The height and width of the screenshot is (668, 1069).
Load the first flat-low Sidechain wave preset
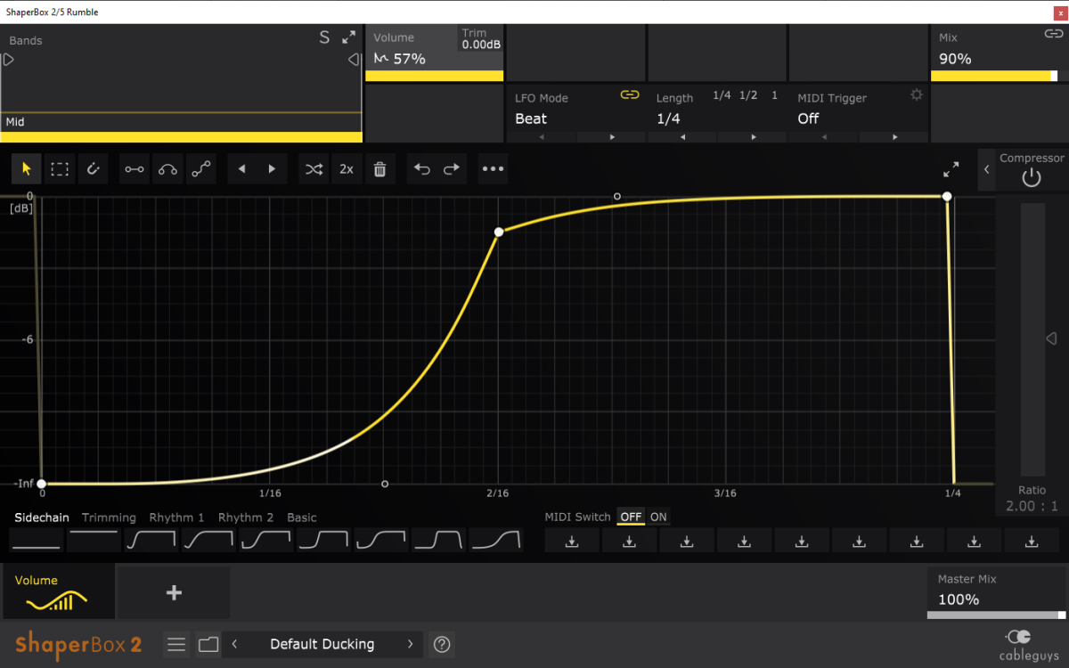[x=37, y=541]
